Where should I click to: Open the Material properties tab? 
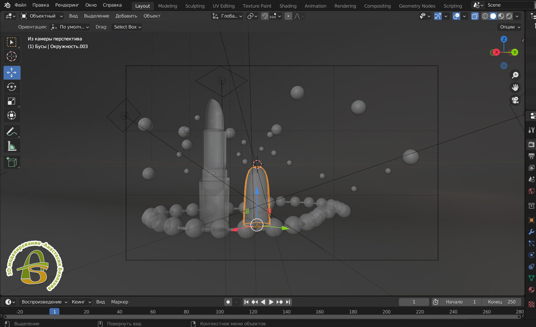click(532, 290)
